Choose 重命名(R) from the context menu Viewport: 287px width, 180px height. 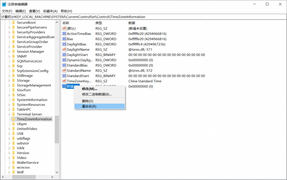tap(89, 106)
